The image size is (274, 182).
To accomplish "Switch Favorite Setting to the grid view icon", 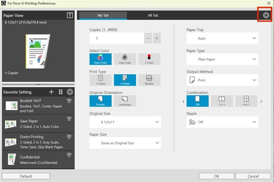I will pyautogui.click(x=61, y=92).
